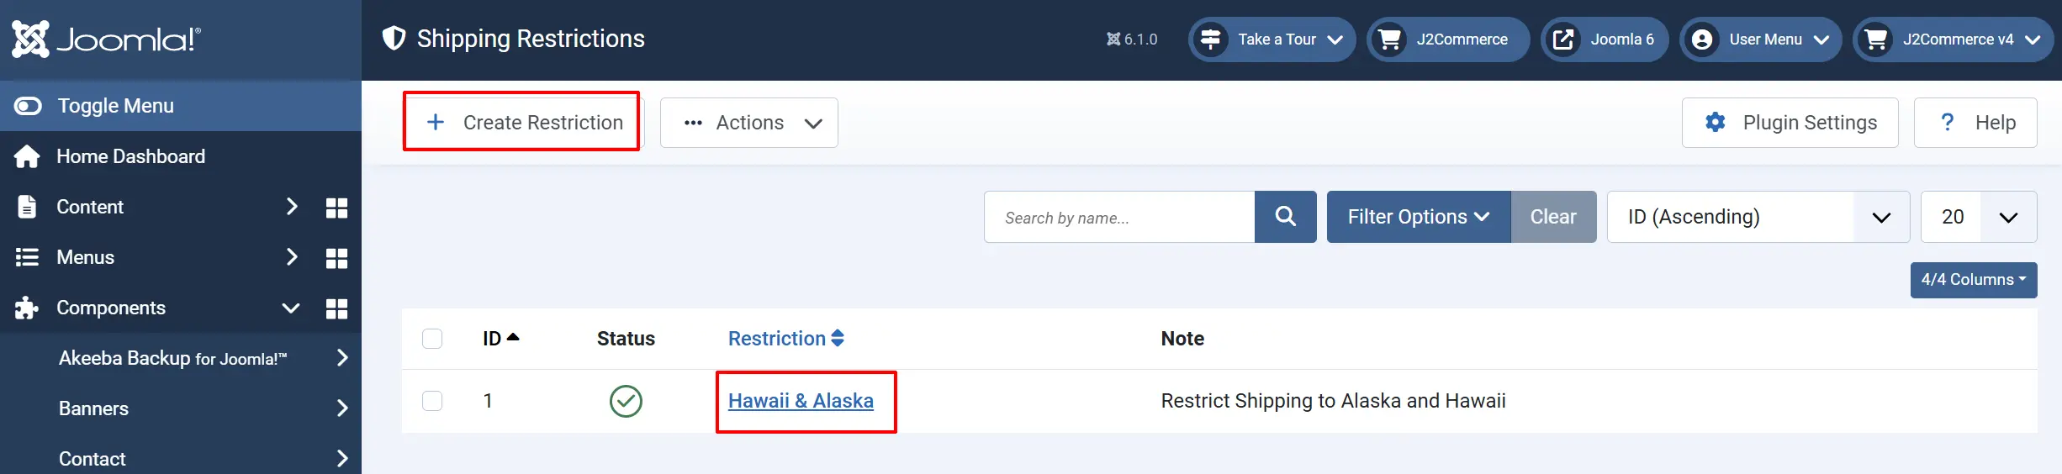Screen dimensions: 2062x474
Task: Check the select-all checkbox in header
Action: coord(432,339)
